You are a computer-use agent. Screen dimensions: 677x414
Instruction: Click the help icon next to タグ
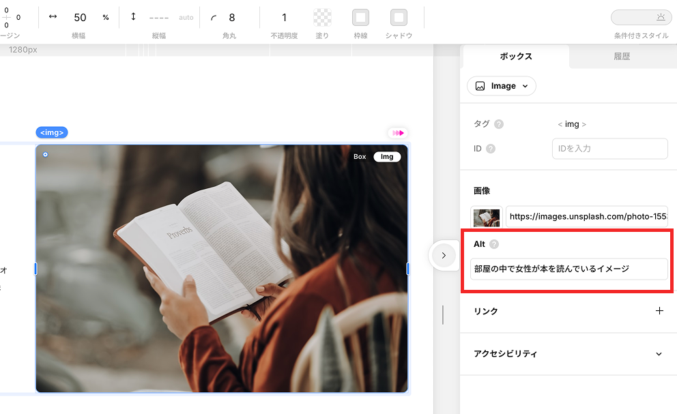tap(499, 124)
